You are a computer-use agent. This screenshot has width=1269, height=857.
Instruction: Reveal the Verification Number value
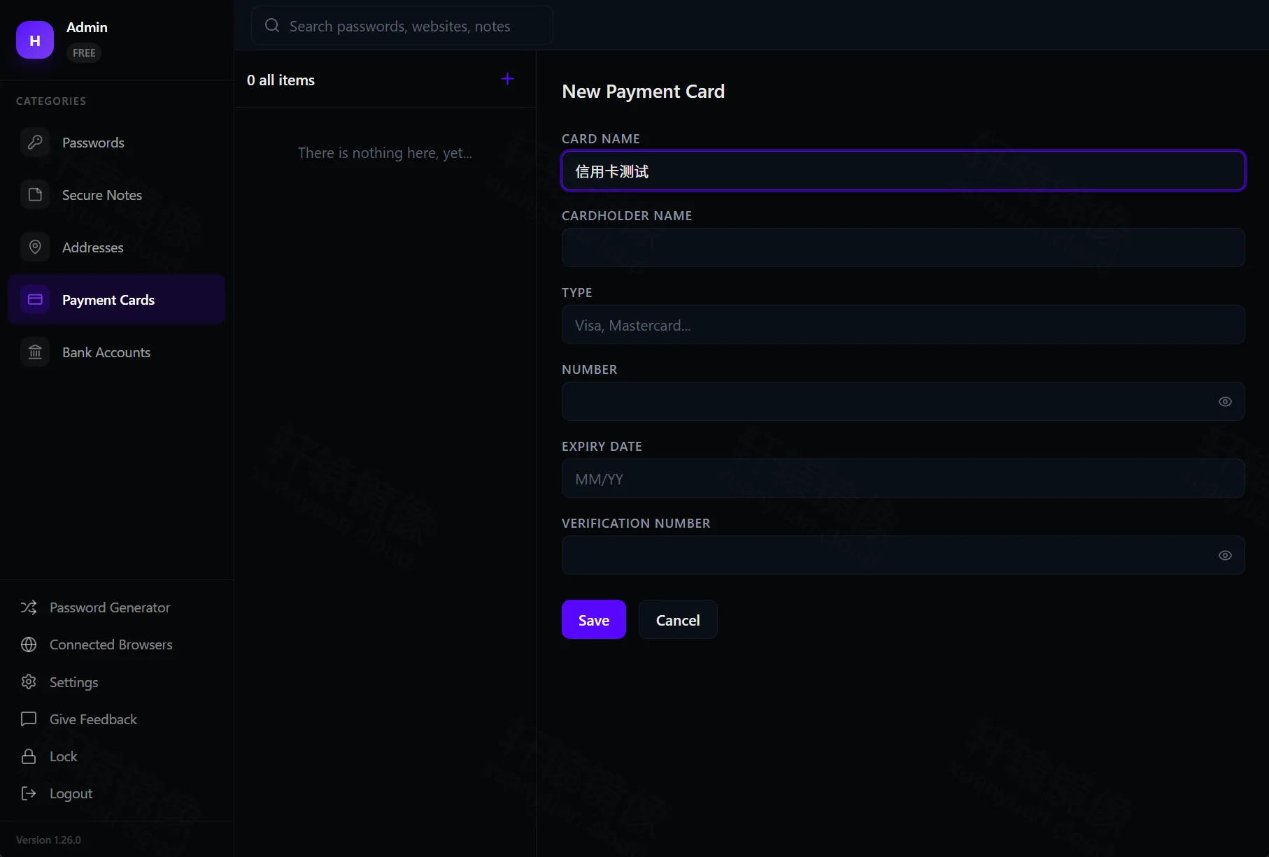click(x=1225, y=555)
